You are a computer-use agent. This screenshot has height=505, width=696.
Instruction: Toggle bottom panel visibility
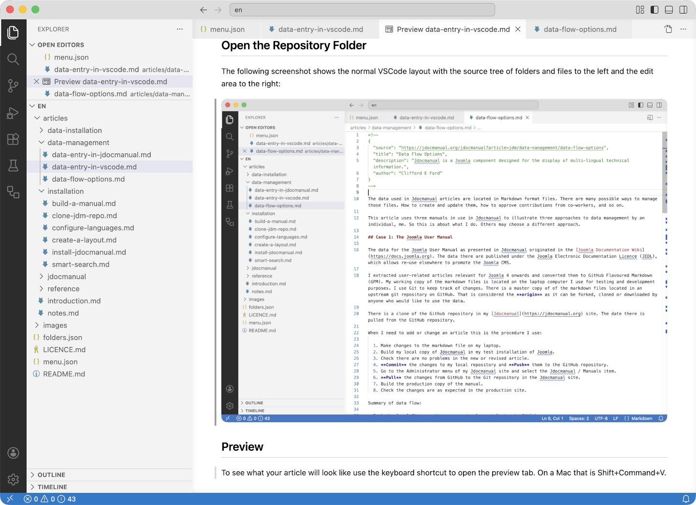point(669,10)
